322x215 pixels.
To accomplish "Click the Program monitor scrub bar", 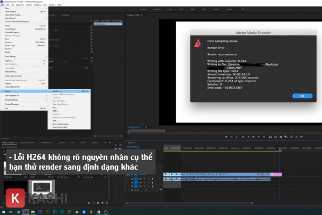I will pos(225,131).
